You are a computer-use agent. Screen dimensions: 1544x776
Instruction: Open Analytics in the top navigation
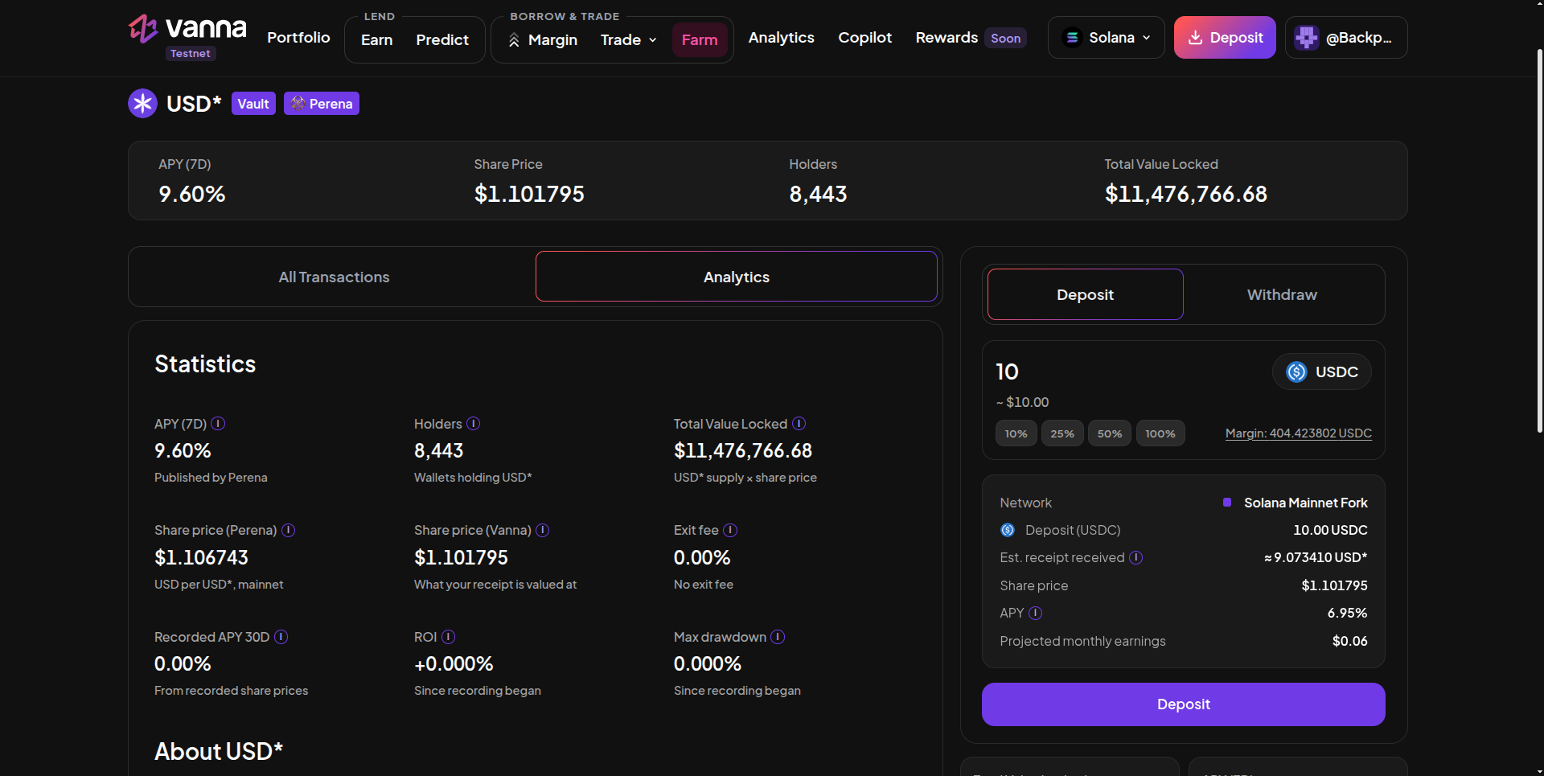[781, 38]
